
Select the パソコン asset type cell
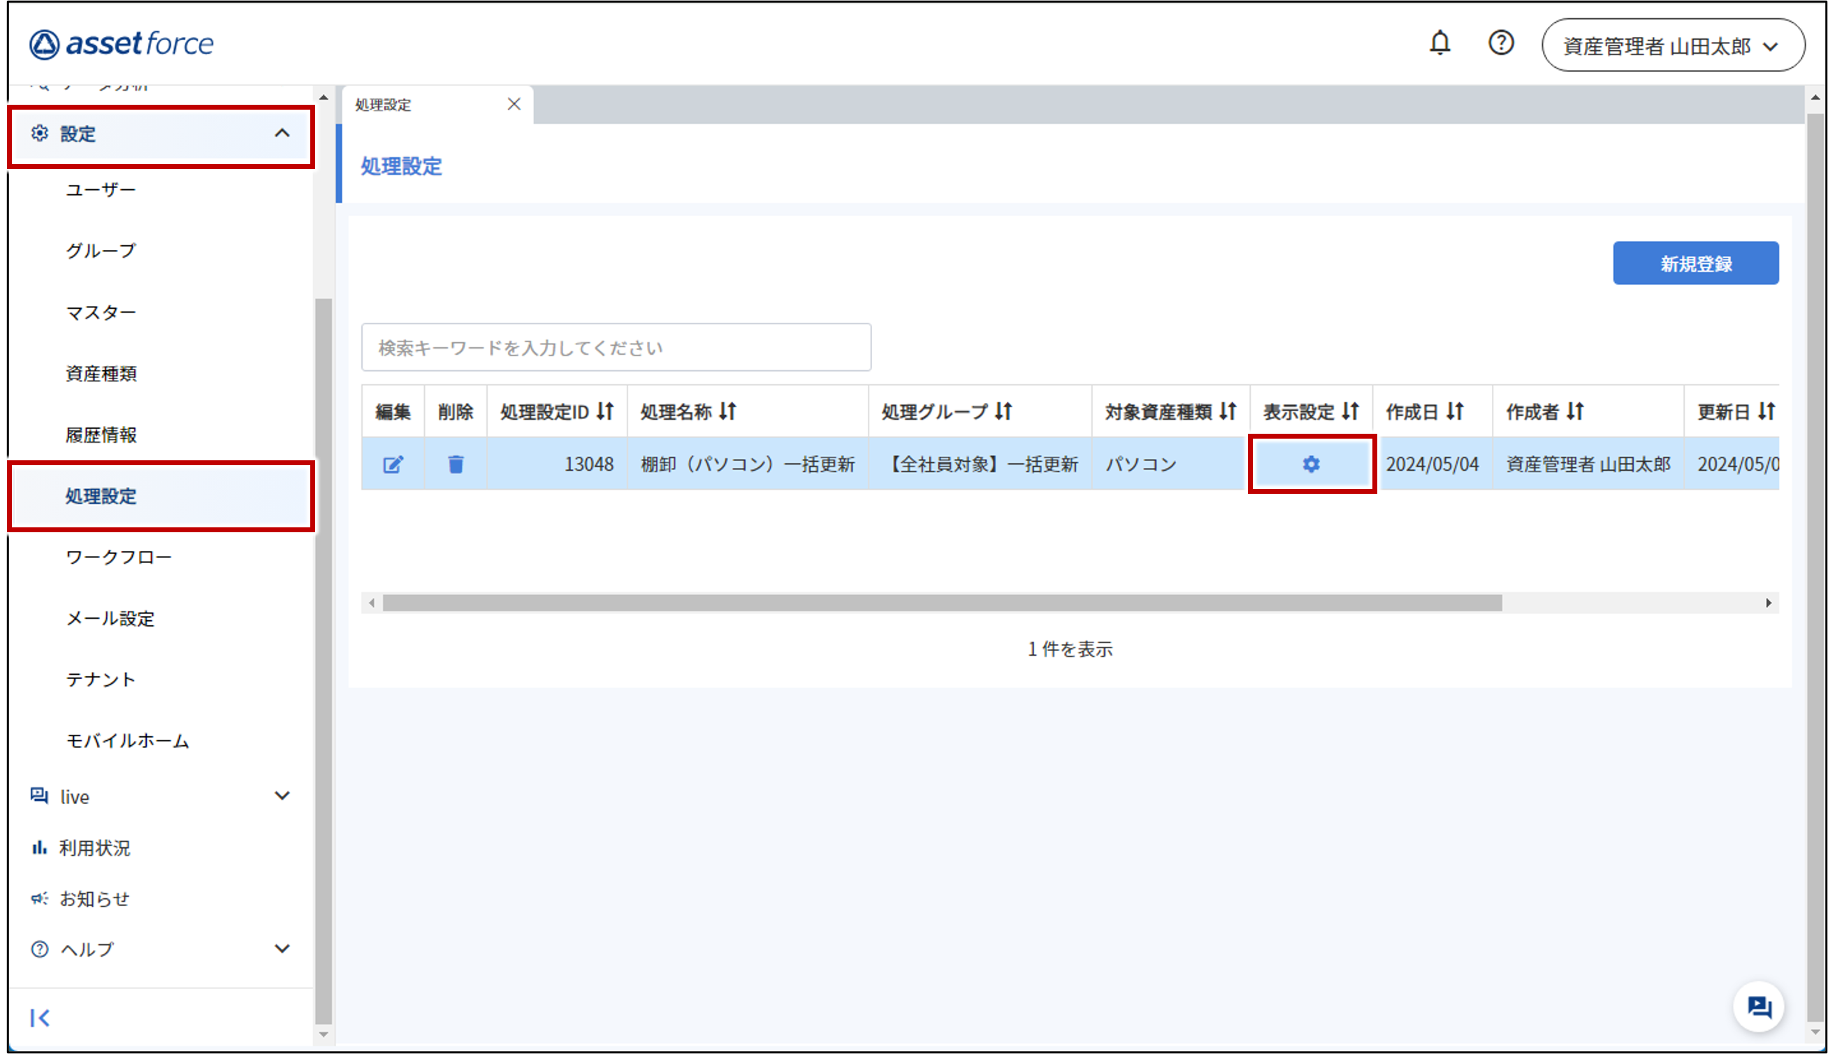1170,464
